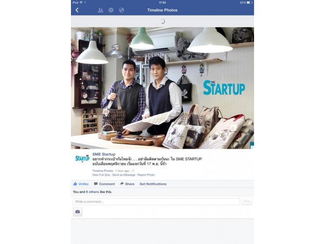The height and width of the screenshot is (244, 325).
Task: Click the View Full Size link
Action: [101, 175]
